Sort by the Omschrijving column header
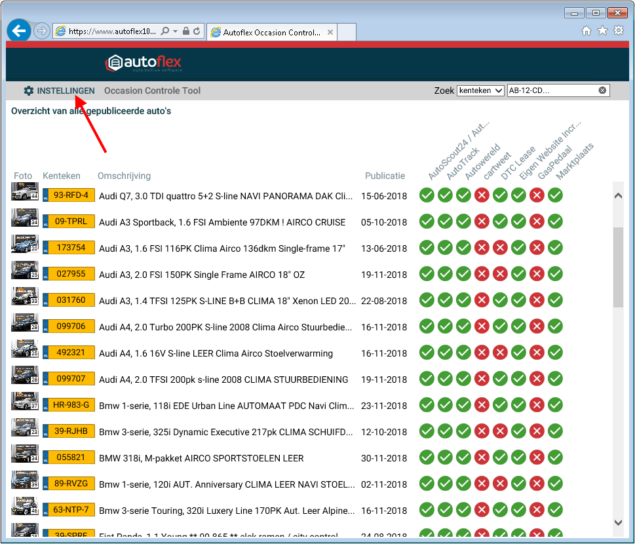 coord(124,176)
